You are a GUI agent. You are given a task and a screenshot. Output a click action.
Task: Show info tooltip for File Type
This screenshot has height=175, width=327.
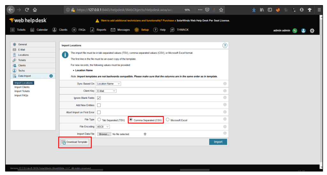tap(225, 119)
